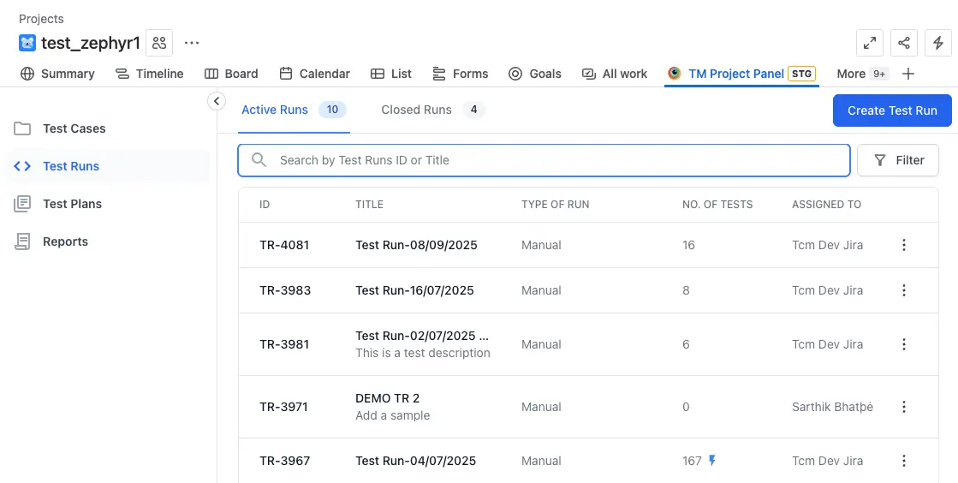Viewport: 958px width, 483px height.
Task: Click the STG badge on TM Project Panel
Action: click(x=801, y=74)
